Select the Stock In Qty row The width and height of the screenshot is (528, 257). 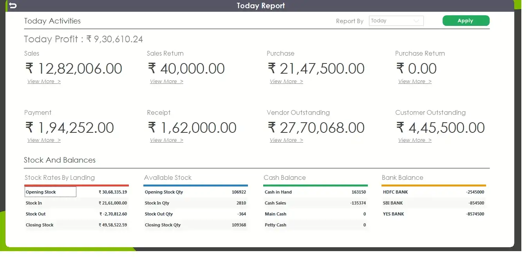[x=195, y=203]
